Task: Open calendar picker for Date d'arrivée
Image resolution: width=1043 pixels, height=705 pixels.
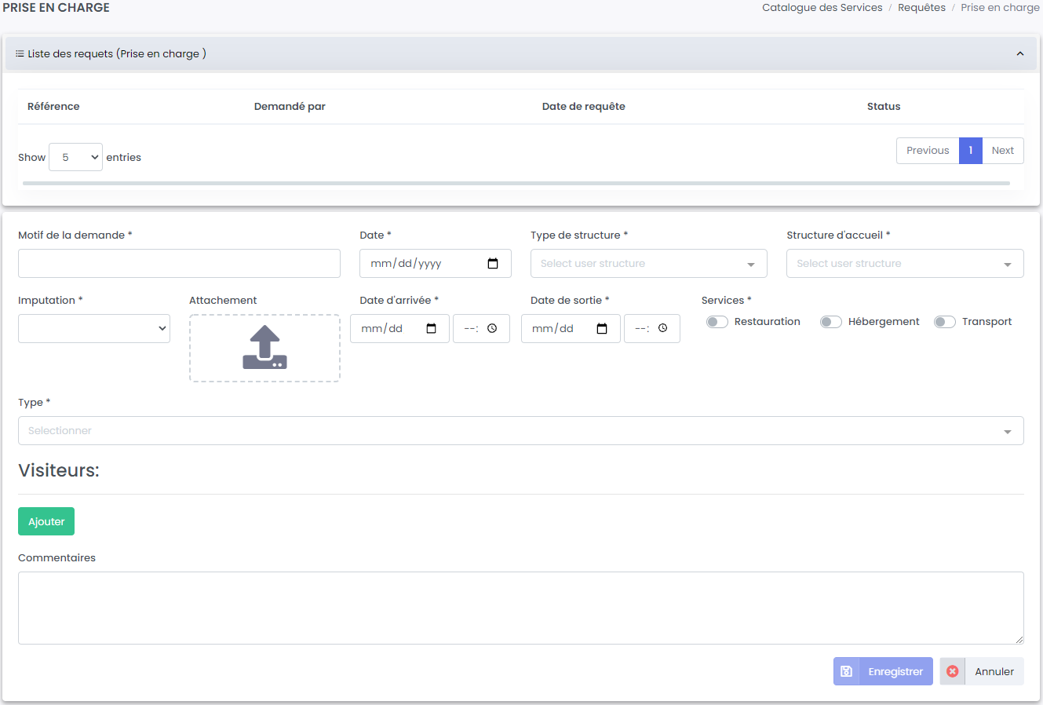Action: (x=431, y=329)
